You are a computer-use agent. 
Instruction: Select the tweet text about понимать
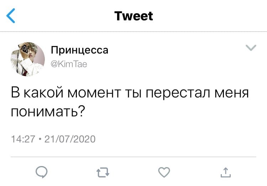[130, 102]
